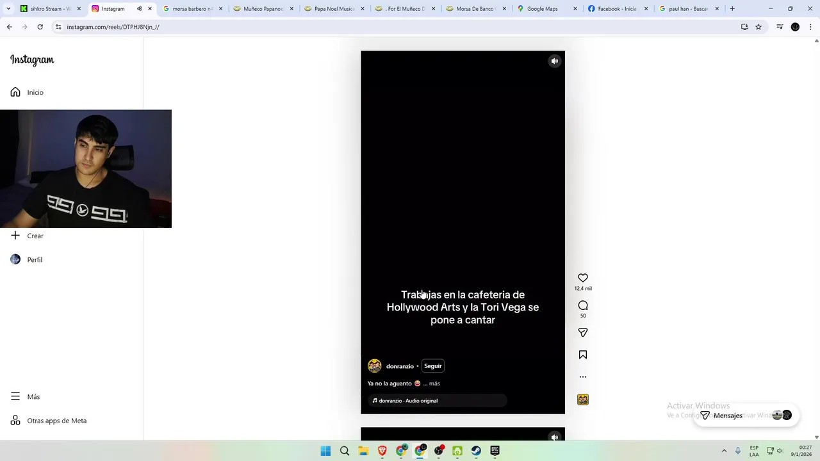Open the Chrome three-dot menu

[811, 27]
